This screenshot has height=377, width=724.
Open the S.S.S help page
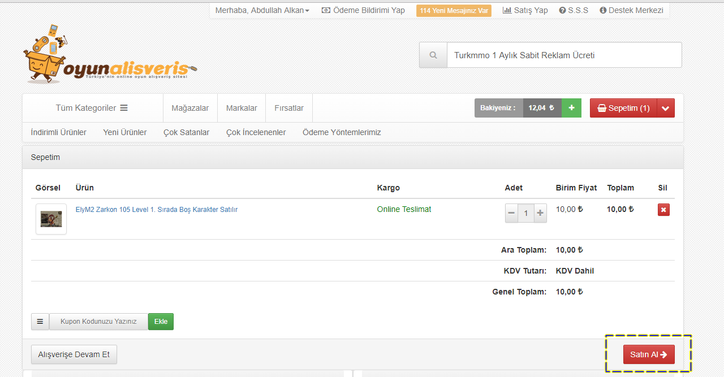tap(574, 10)
